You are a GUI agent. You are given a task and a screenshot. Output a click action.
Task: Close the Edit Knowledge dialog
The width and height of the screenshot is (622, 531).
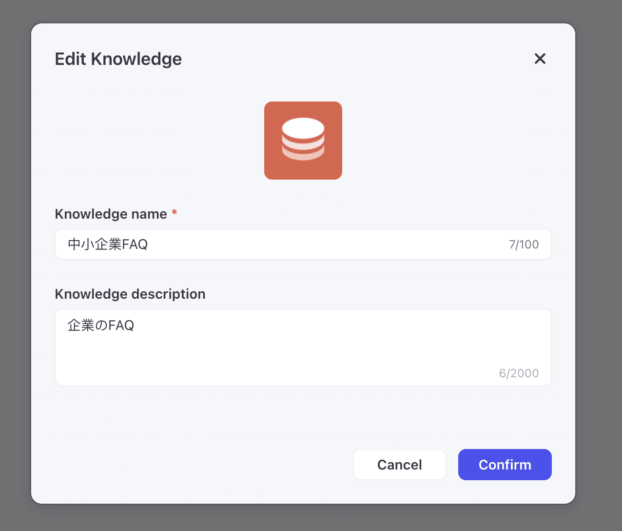[x=540, y=59]
